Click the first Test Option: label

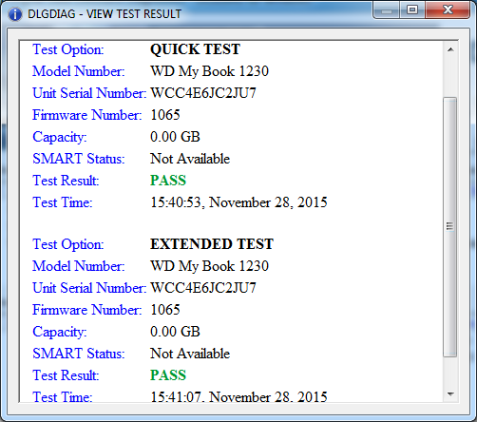click(68, 49)
